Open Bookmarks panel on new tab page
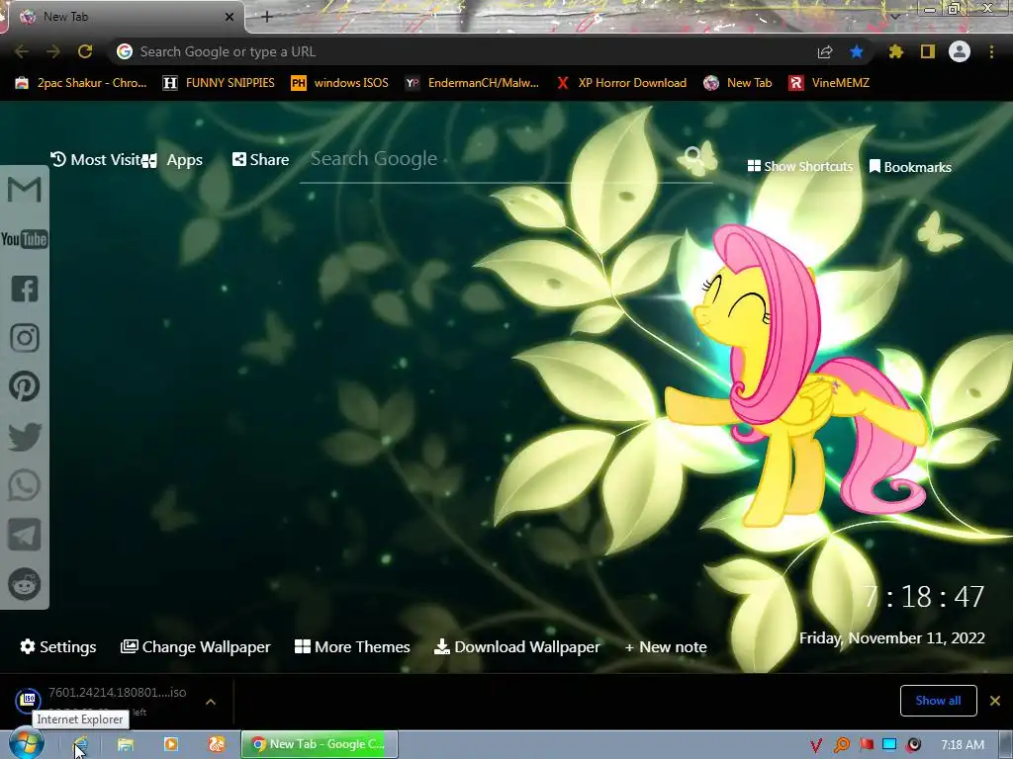 (910, 167)
